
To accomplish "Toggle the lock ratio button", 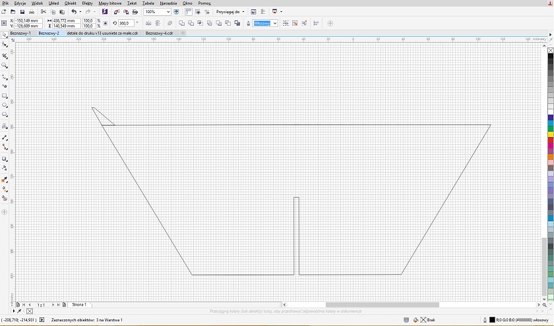I will (106, 23).
